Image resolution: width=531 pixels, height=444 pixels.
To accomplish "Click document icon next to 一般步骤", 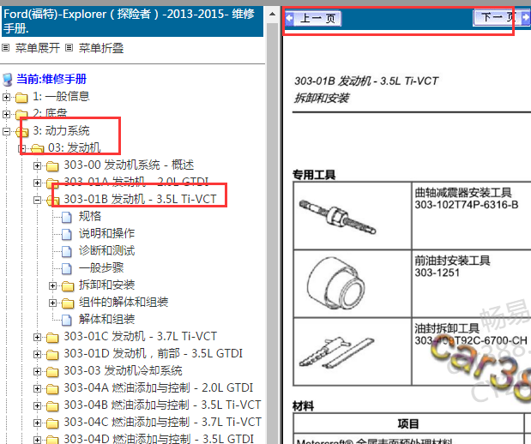I will tap(67, 269).
